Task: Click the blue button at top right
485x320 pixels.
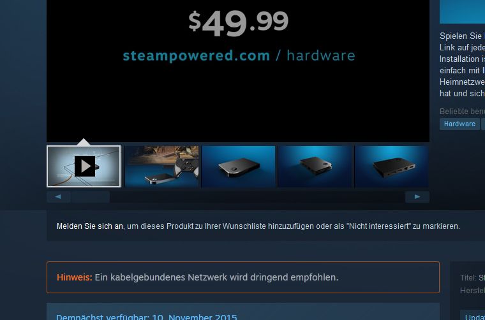Action: point(462,11)
